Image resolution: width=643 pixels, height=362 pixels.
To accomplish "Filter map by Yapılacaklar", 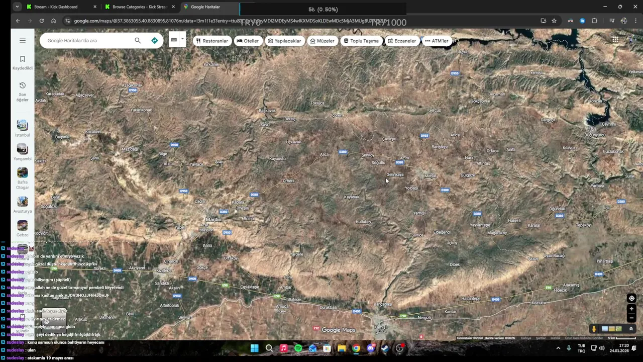I will 284,41.
